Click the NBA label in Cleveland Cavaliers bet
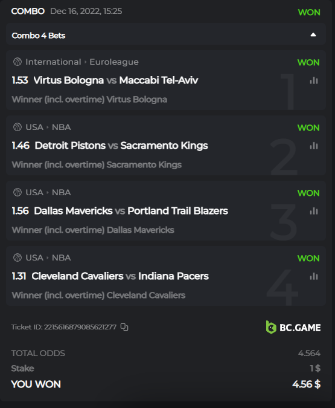This screenshot has width=335, height=408. [x=62, y=258]
